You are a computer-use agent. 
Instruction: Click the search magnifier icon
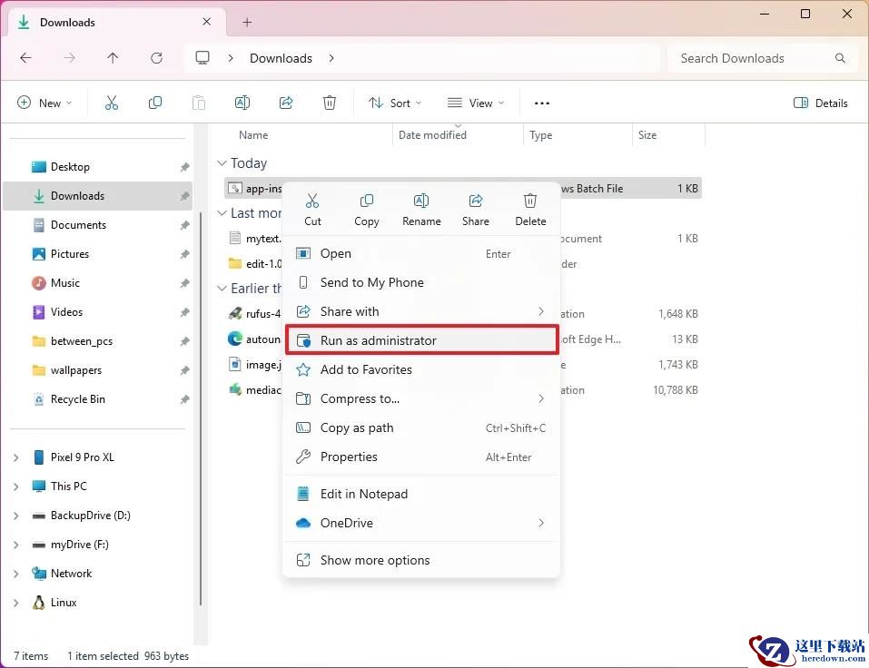coord(840,58)
